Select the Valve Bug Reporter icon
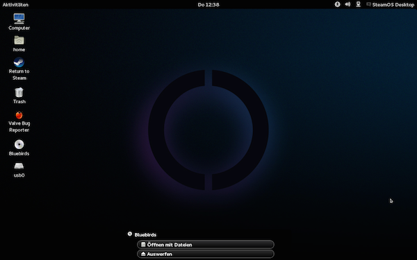 click(x=19, y=115)
